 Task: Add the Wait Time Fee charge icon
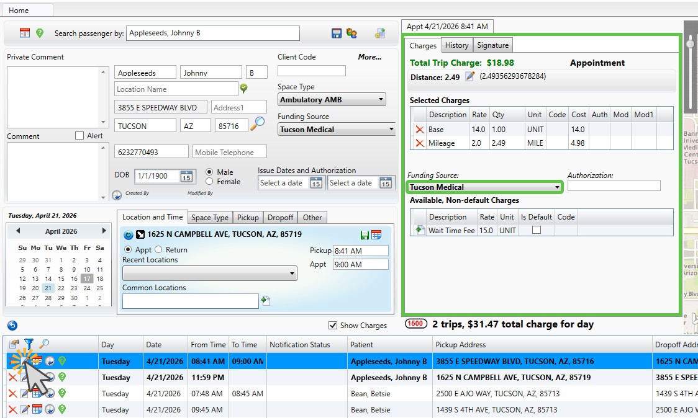click(420, 230)
